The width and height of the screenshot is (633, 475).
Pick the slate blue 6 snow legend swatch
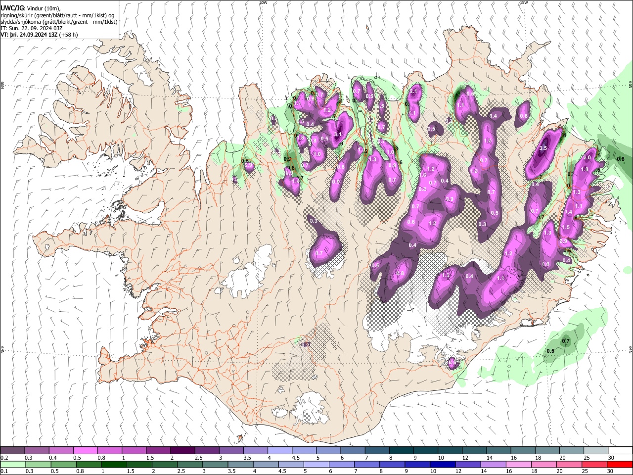(352, 450)
